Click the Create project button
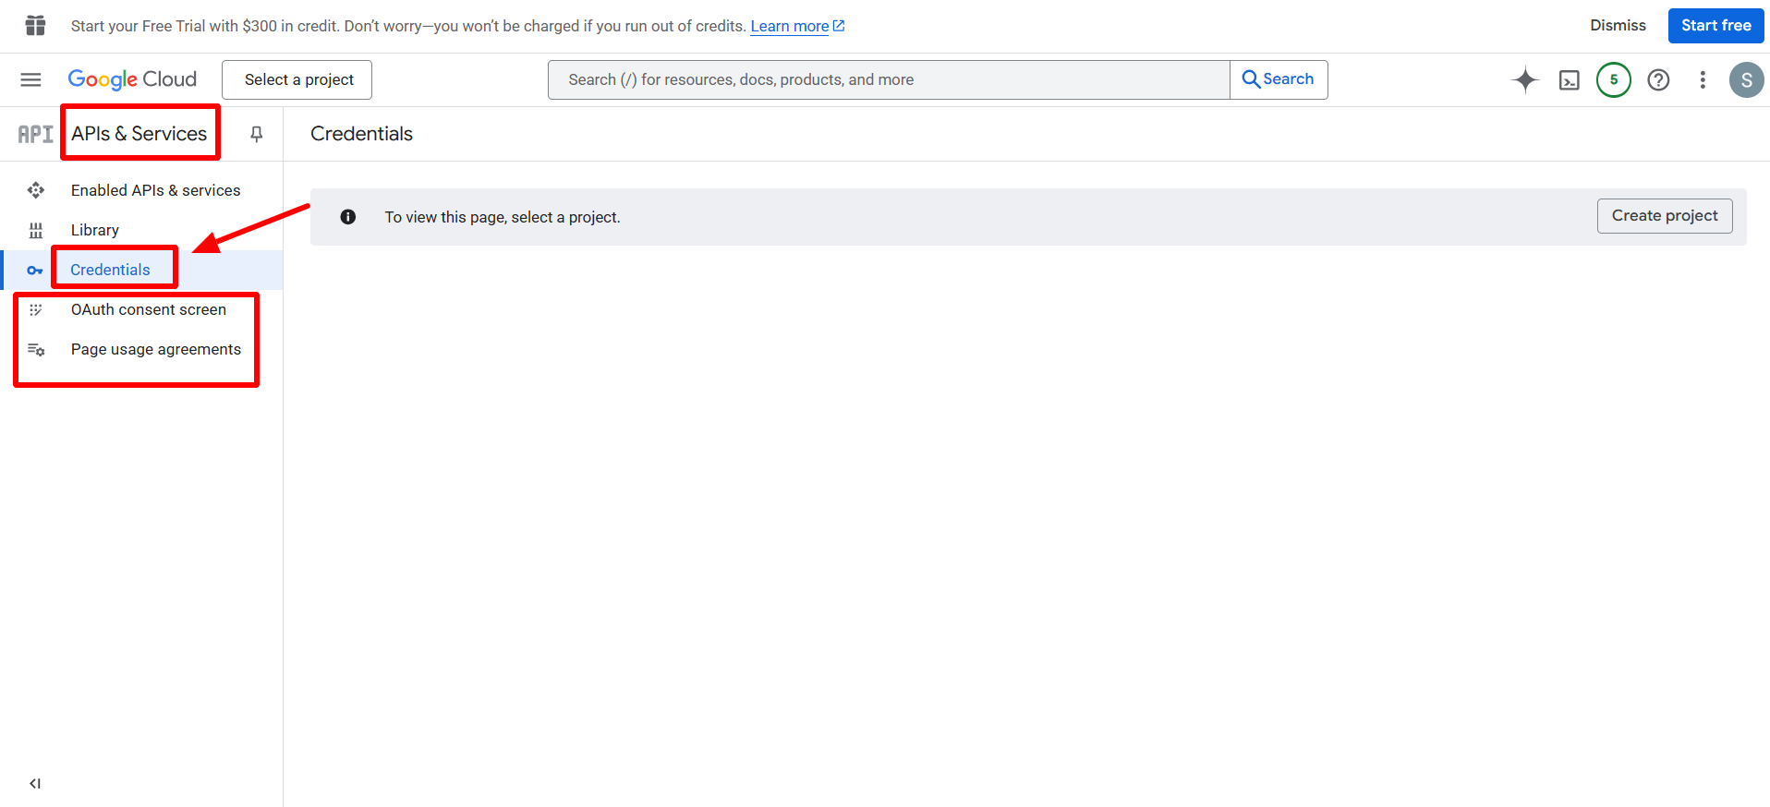 pyautogui.click(x=1665, y=216)
